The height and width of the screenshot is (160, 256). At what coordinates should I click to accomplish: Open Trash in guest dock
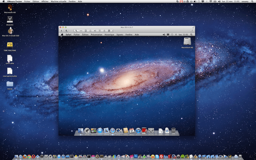click(x=173, y=131)
